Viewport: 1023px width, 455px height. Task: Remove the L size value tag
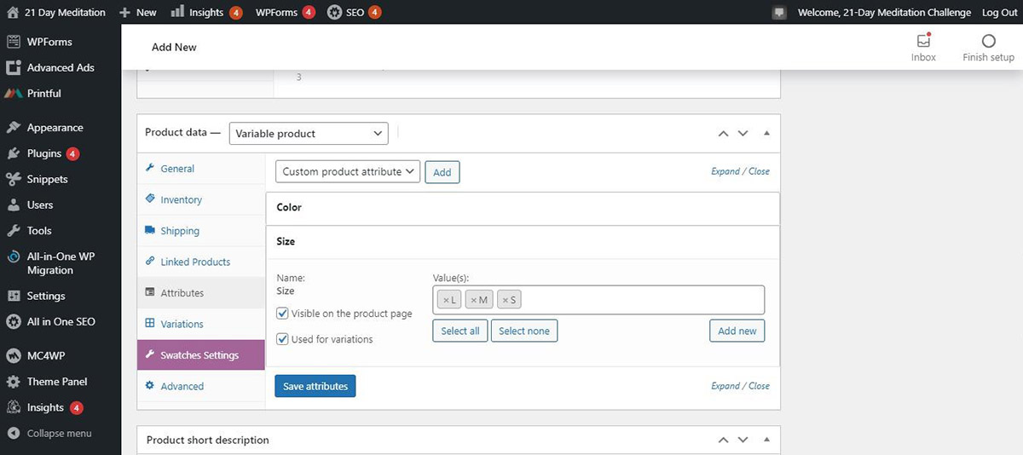pos(446,300)
